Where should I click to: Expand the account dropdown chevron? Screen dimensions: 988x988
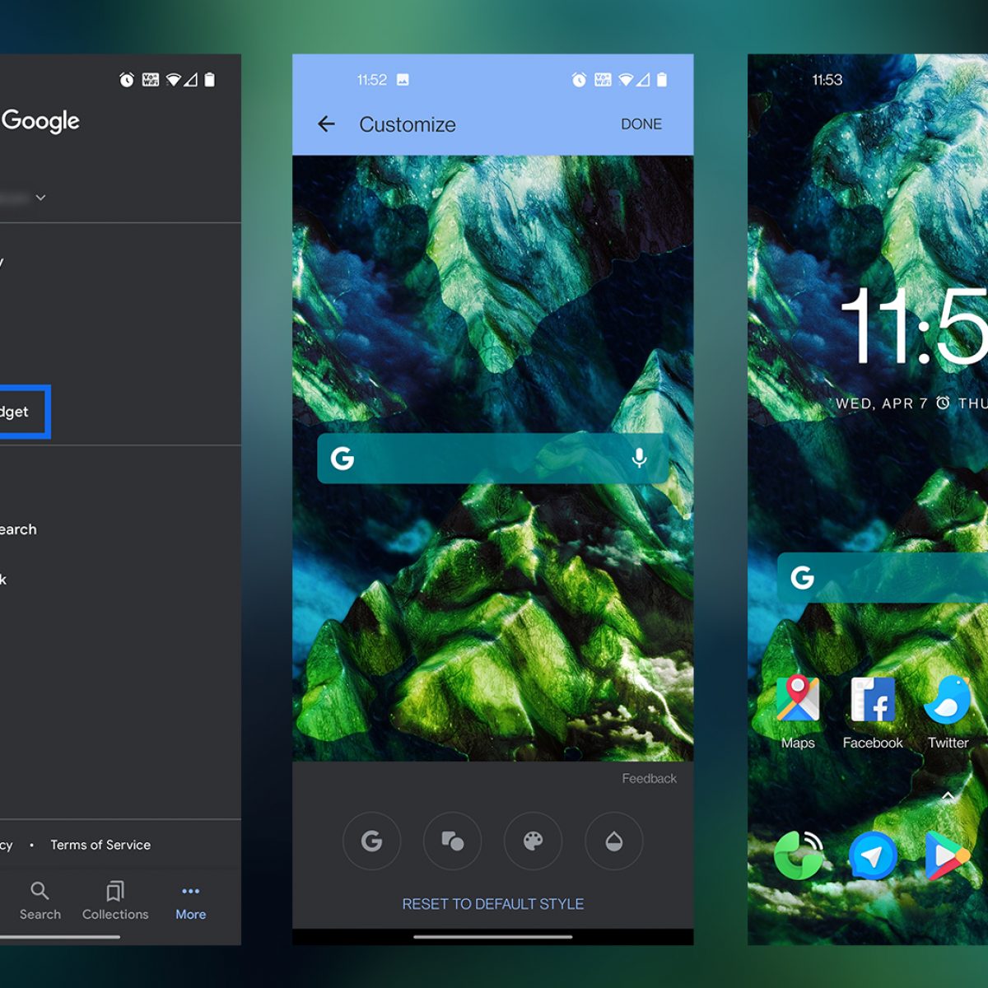click(x=40, y=198)
